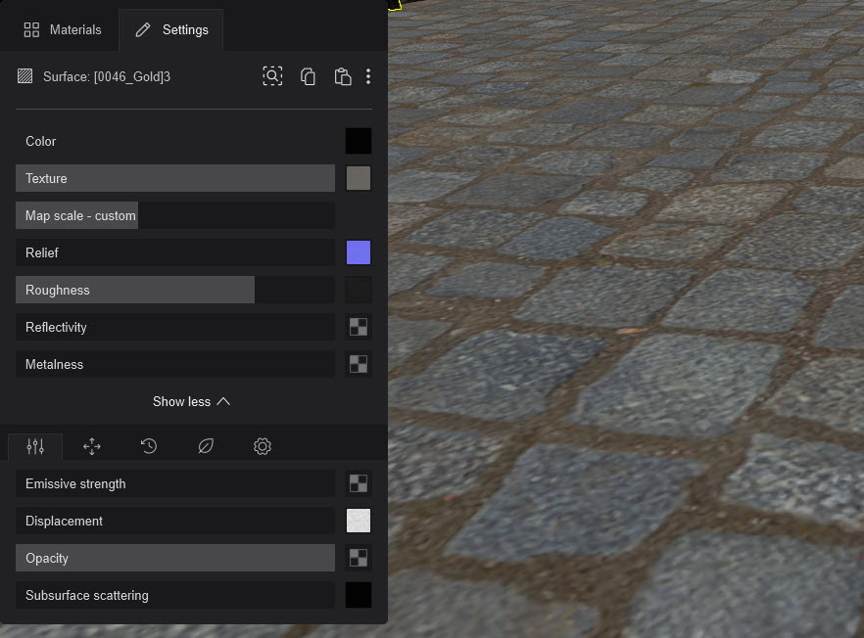Screen dimensions: 864x638
Task: Adjust the Roughness slider bar
Action: [135, 290]
